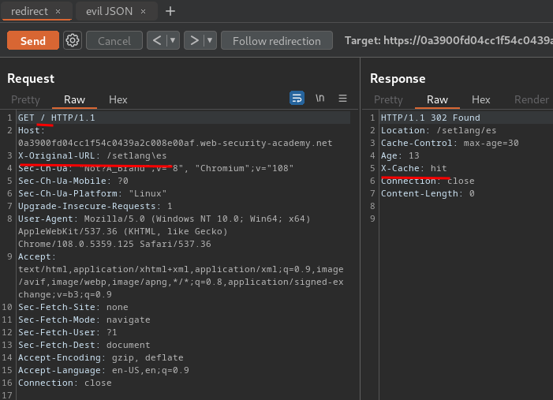The width and height of the screenshot is (553, 400).
Task: Select the Response Render tab
Action: pos(532,100)
